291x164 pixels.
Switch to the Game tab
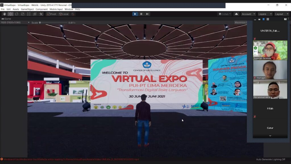6,19
